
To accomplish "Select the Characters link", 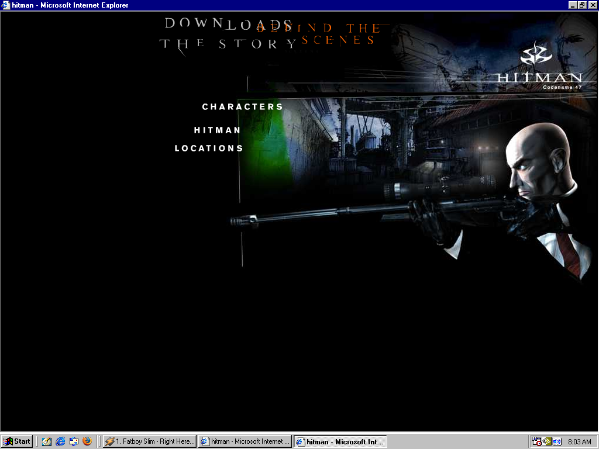I will (x=243, y=107).
